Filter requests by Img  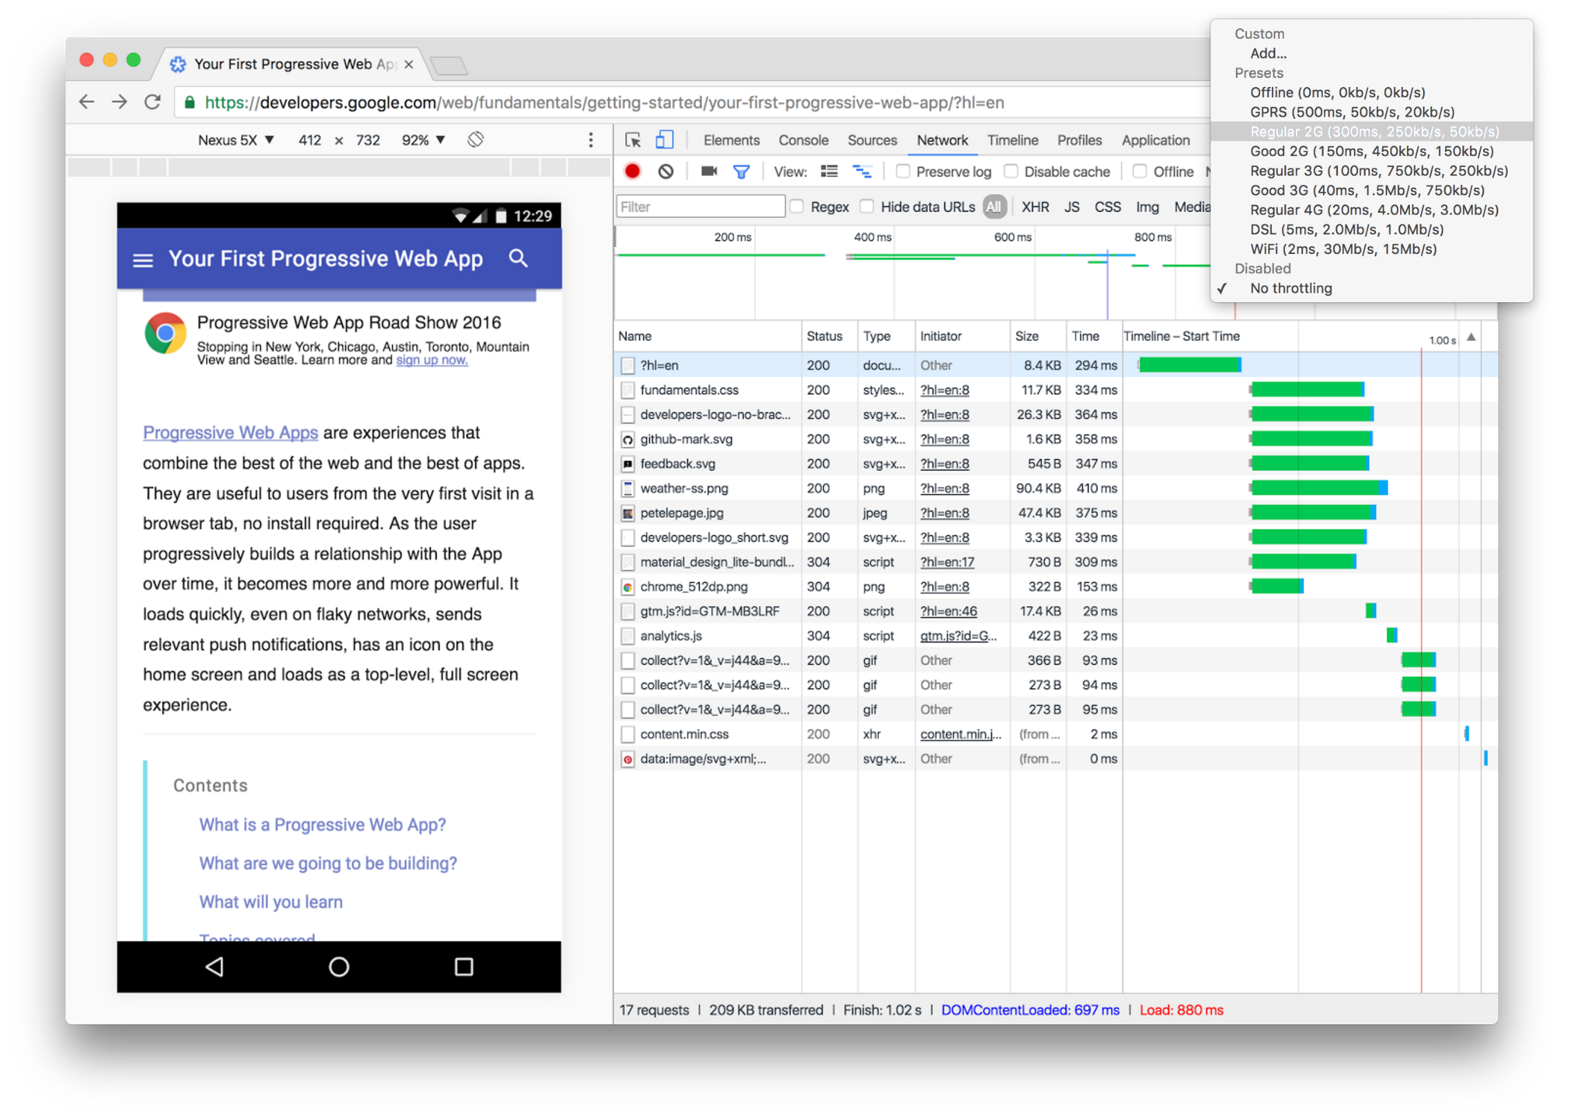coord(1147,207)
